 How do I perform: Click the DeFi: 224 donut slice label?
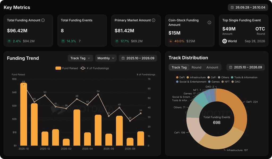tap(252, 102)
